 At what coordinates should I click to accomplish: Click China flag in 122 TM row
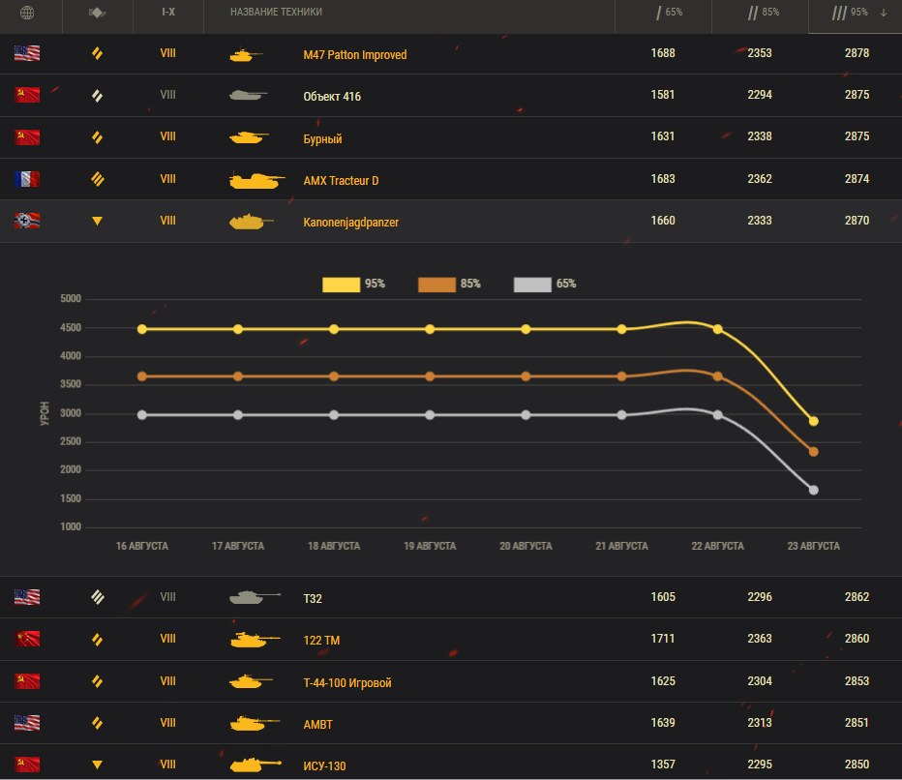point(27,639)
